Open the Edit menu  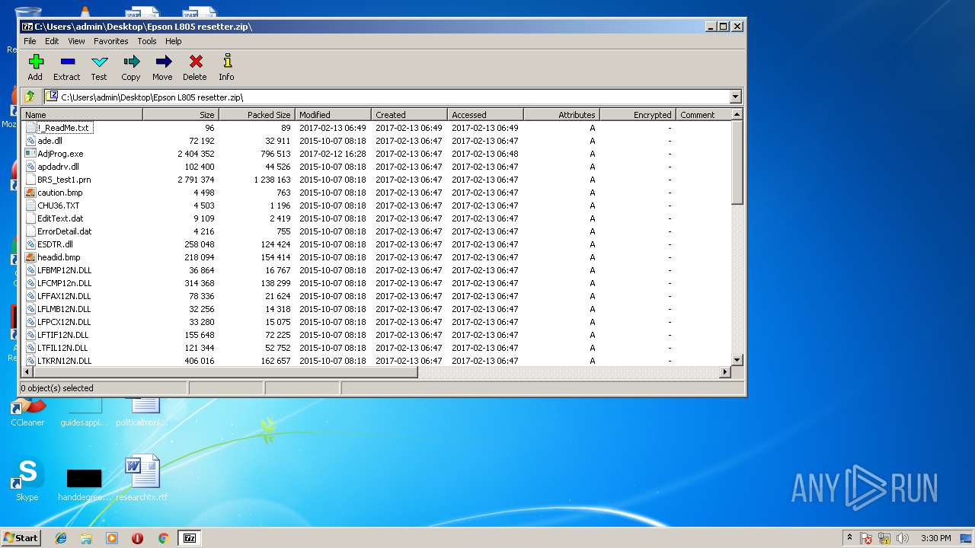52,41
